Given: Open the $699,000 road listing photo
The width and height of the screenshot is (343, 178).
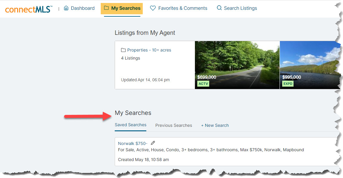Looking at the screenshot, I should coord(237,65).
